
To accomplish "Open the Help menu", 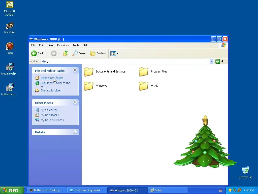I will pyautogui.click(x=86, y=45).
